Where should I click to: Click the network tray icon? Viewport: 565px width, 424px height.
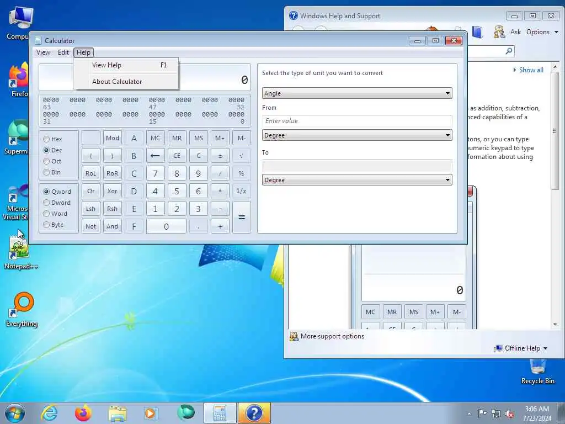(496, 414)
